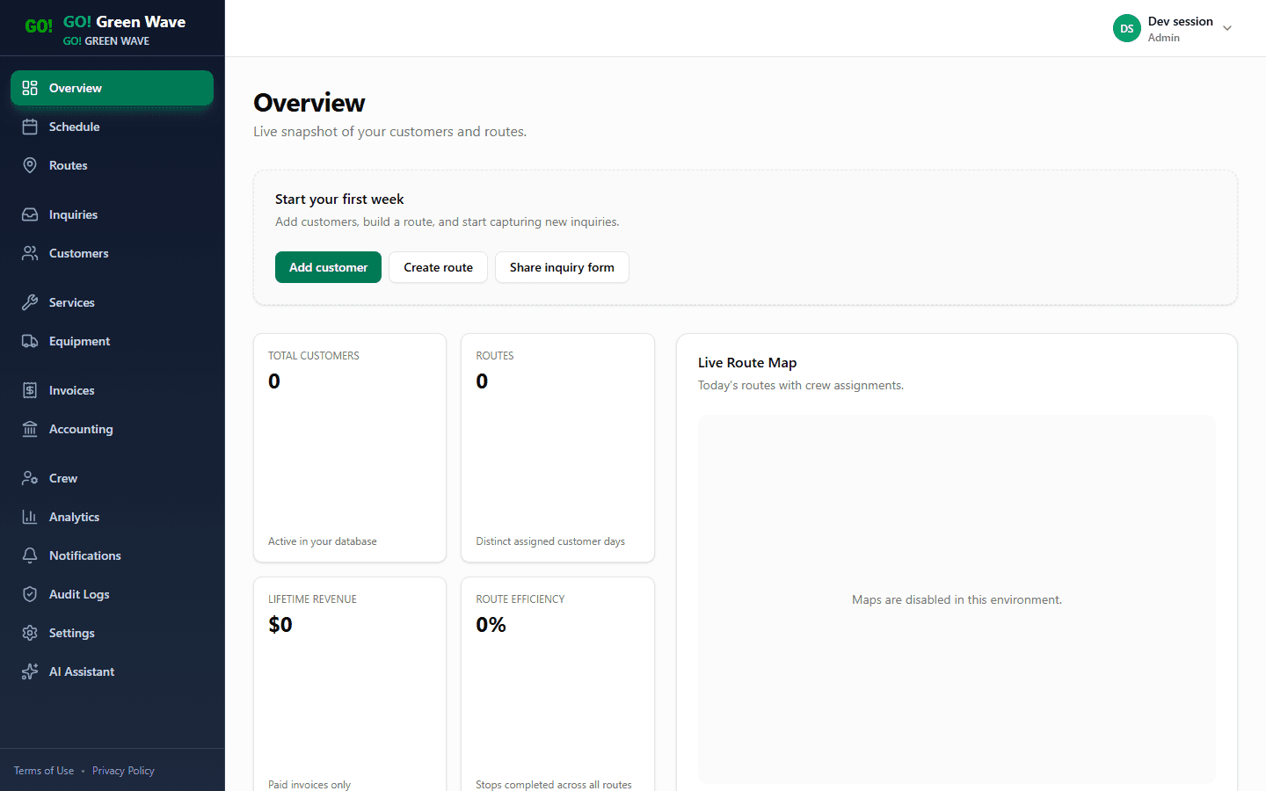Open the Inquiries inbox icon

[x=30, y=214]
